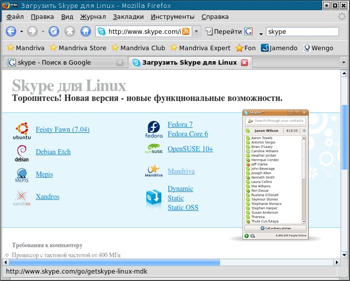Open the Журнал menu
Image resolution: width=350 pixels, height=281 pixels.
(x=93, y=17)
